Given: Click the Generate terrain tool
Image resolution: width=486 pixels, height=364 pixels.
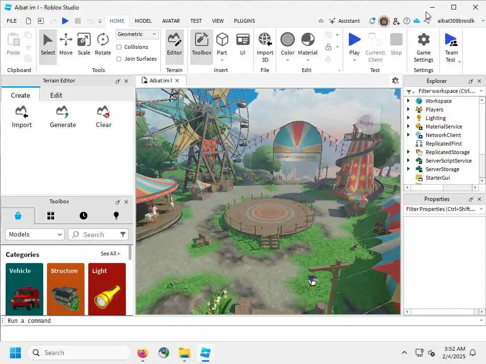Looking at the screenshot, I should (63, 117).
